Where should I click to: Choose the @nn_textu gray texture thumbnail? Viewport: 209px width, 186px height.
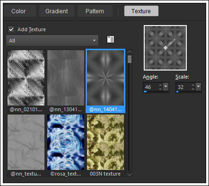(x=26, y=142)
